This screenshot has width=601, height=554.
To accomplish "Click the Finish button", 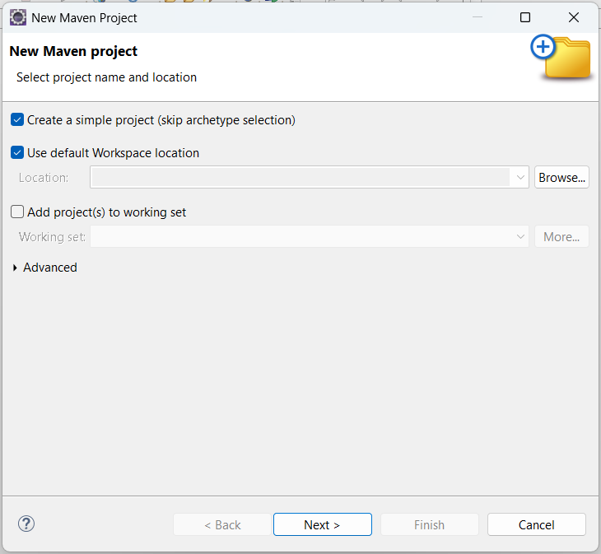I will [429, 525].
